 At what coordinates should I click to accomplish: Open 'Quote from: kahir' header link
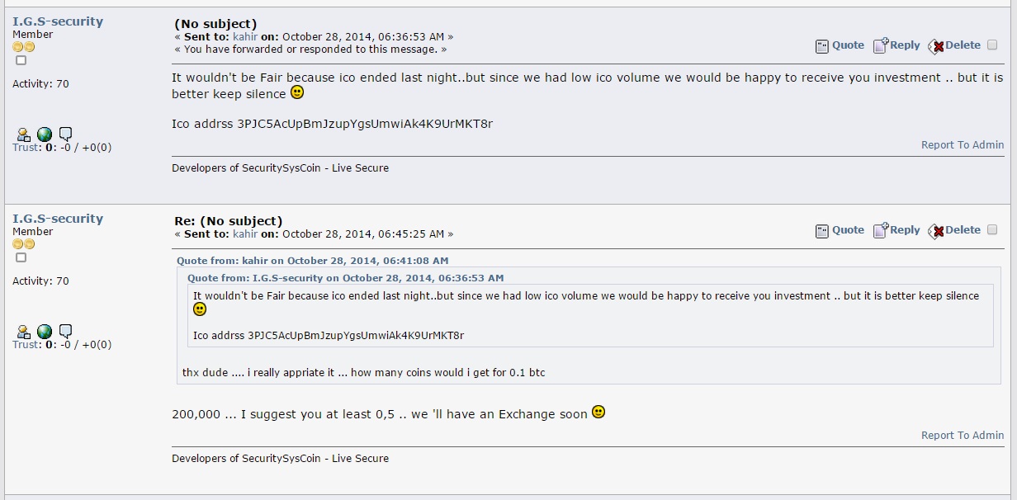[313, 261]
